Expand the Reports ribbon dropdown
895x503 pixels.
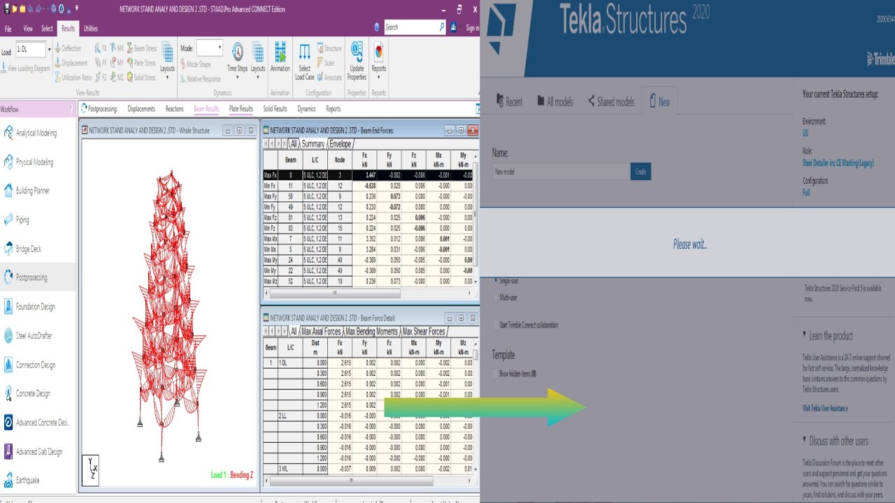click(378, 77)
